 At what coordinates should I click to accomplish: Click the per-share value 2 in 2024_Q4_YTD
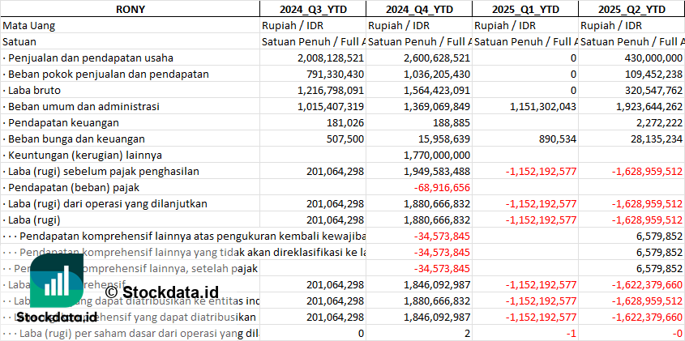468,333
